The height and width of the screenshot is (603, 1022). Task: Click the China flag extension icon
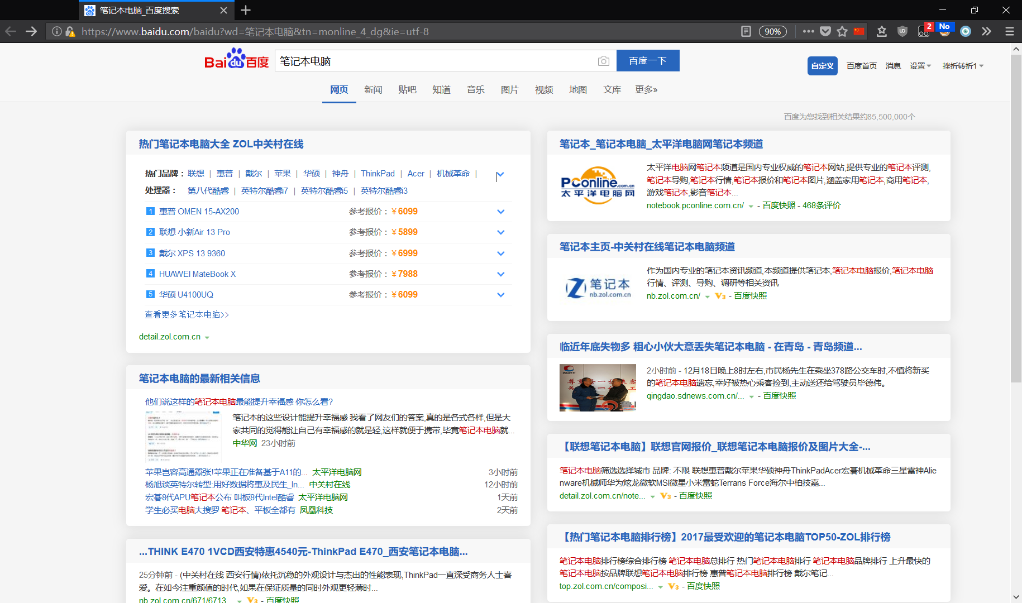(859, 31)
